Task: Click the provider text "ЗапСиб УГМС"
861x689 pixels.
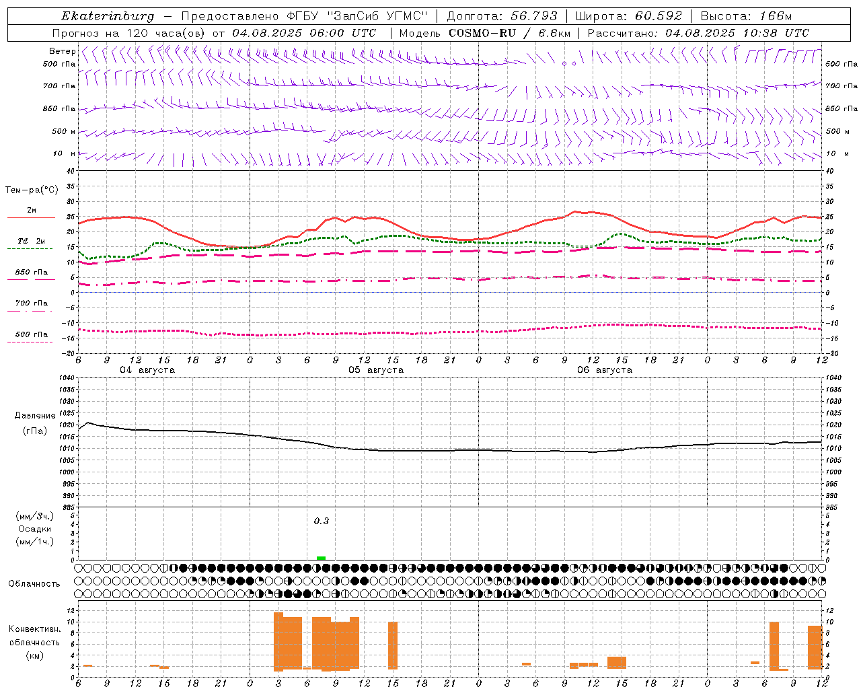Action: tap(377, 16)
